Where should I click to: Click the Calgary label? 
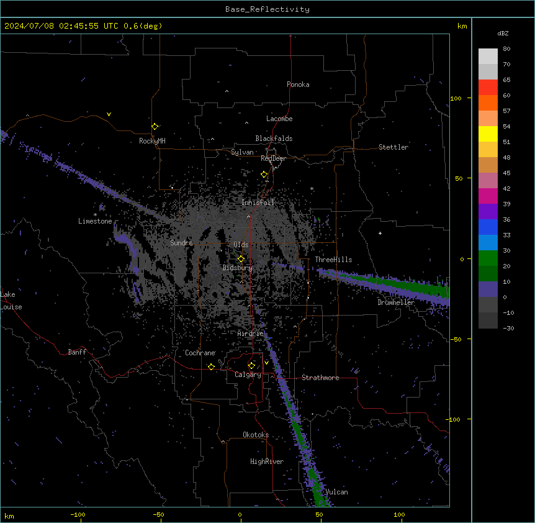(248, 375)
